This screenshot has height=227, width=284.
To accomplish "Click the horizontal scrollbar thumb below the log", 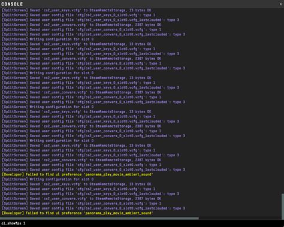I will [x=99, y=218].
